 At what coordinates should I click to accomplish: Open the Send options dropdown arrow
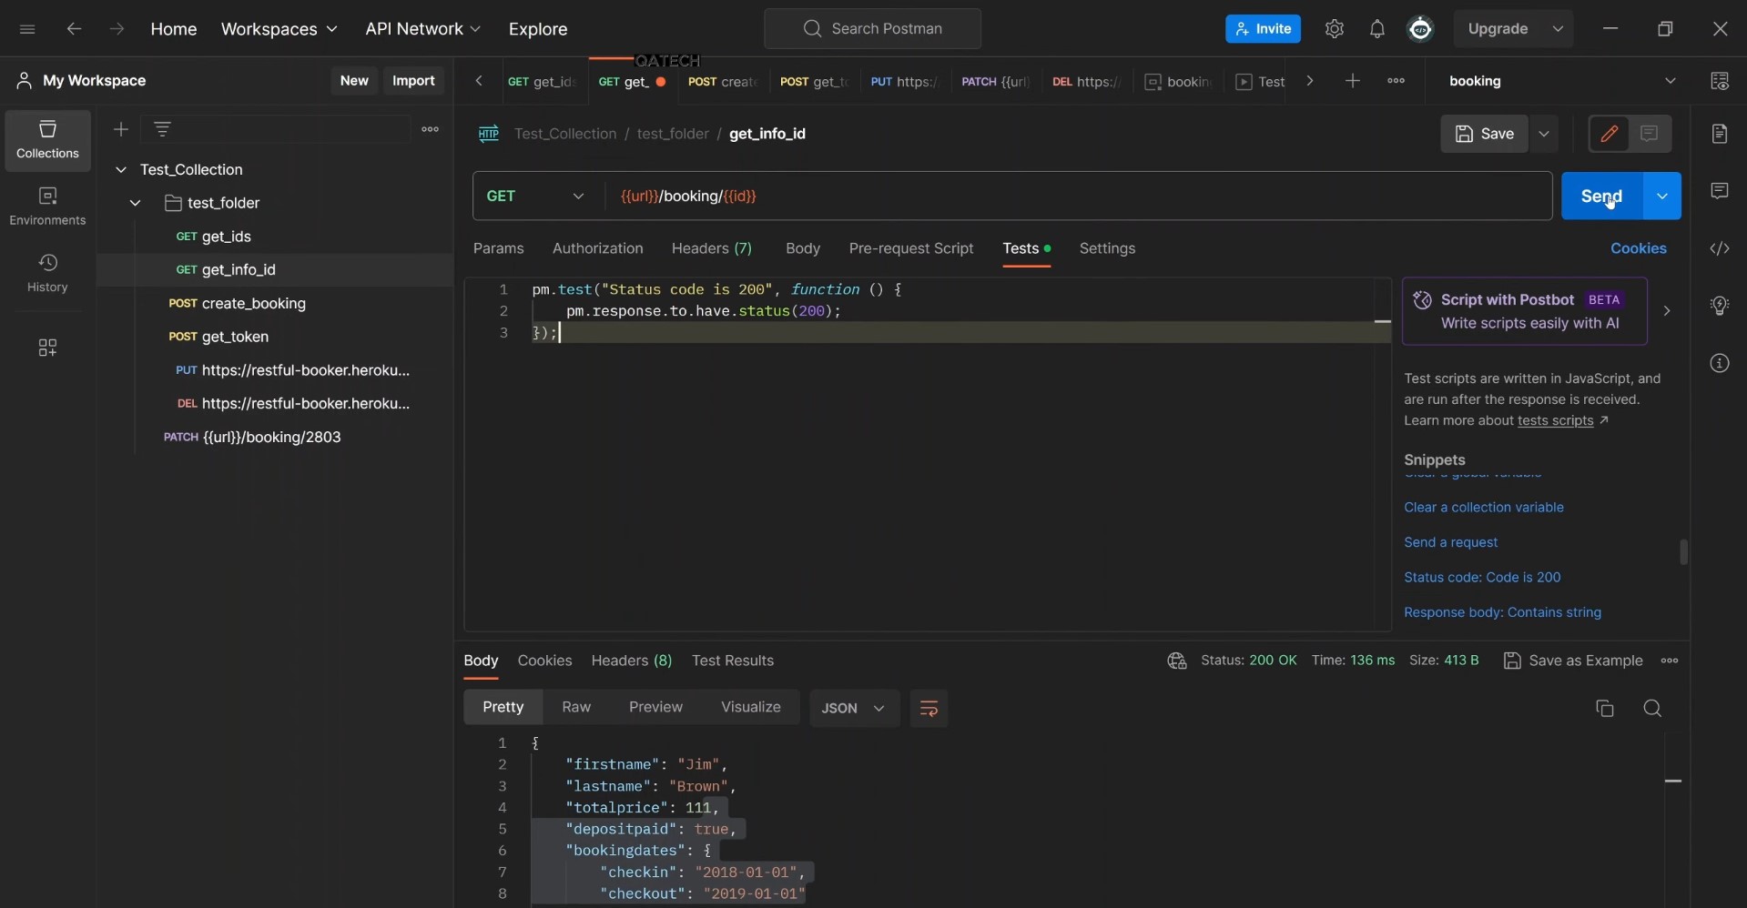1661,196
